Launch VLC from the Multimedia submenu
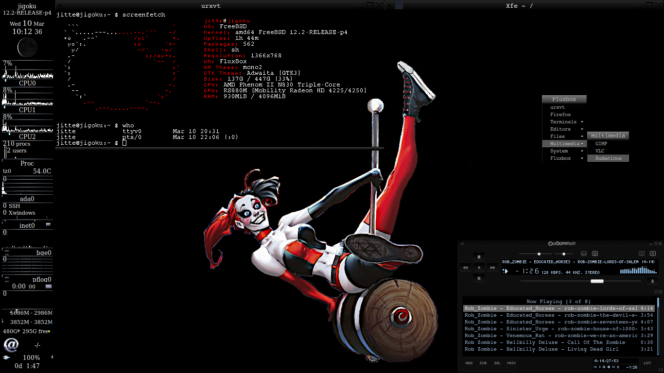 (x=608, y=151)
